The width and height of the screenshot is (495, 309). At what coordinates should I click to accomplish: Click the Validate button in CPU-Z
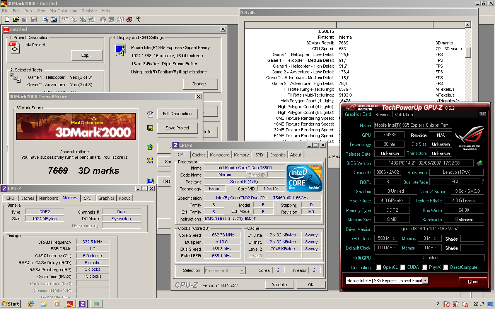279,285
